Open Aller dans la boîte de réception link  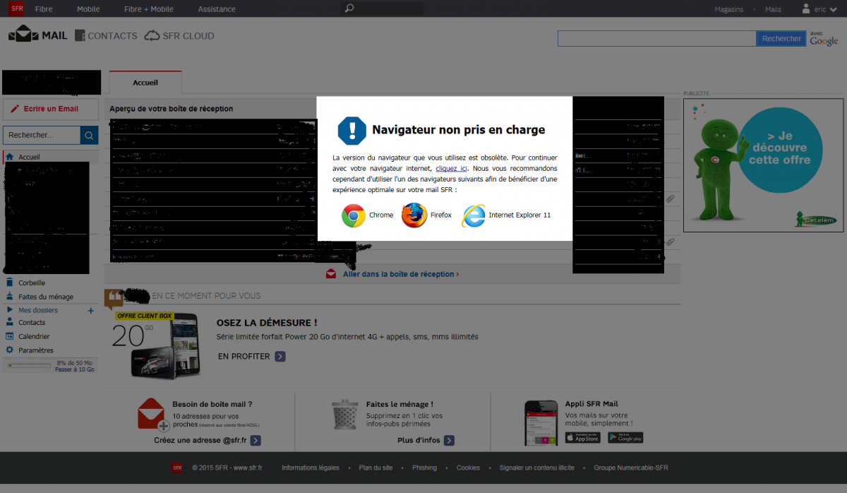click(x=401, y=274)
